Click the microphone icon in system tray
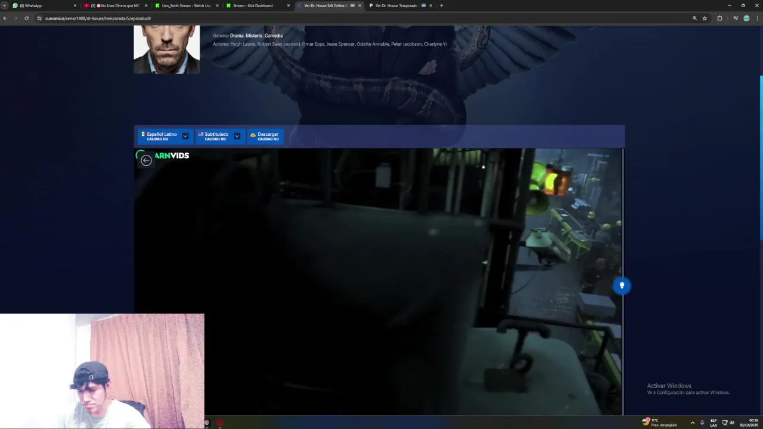Image resolution: width=763 pixels, height=429 pixels. (x=702, y=422)
